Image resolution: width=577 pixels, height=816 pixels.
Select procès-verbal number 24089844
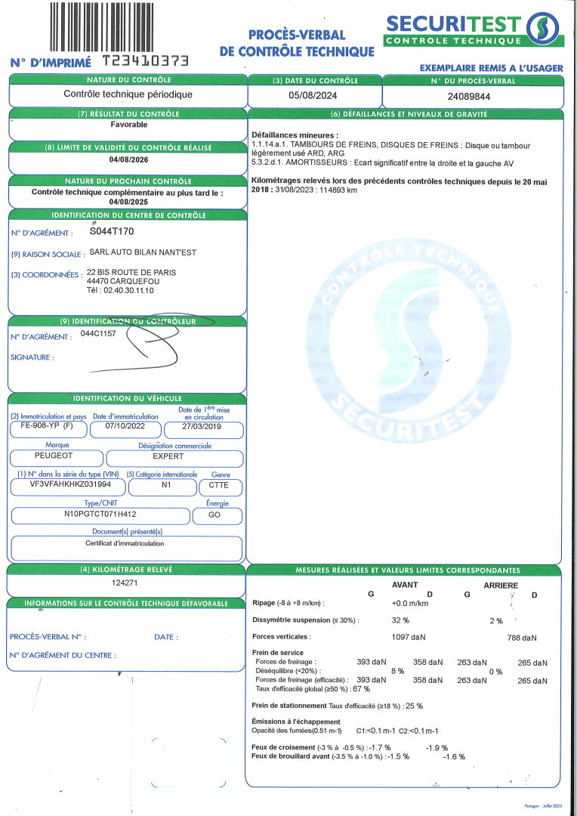(x=469, y=96)
